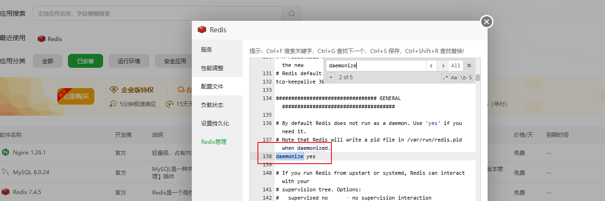Close the Redis dialog with X button

(487, 22)
